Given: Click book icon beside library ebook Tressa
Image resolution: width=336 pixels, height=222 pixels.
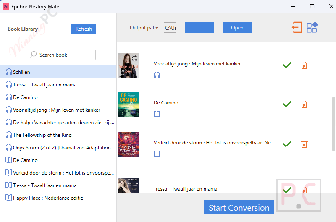Looking at the screenshot, I should point(9,185).
